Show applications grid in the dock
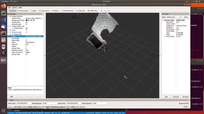Screen dimensions: 204x114 tap(4, 111)
